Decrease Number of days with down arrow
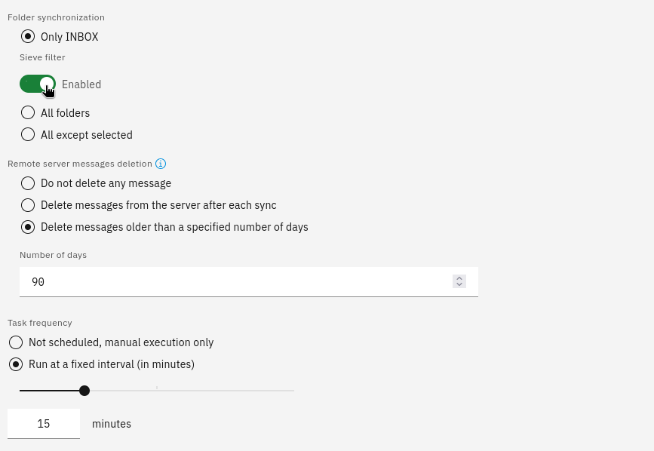This screenshot has width=654, height=451. [x=459, y=284]
